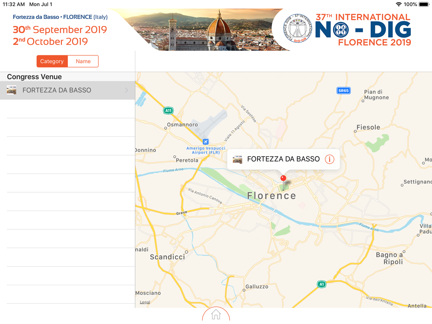The width and height of the screenshot is (432, 324).
Task: Tap the SR65 road shield
Action: pos(343,90)
